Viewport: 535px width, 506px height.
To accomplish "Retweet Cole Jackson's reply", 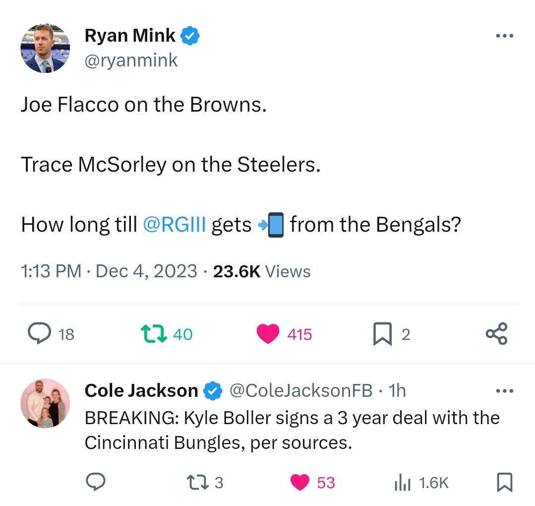I will (197, 483).
